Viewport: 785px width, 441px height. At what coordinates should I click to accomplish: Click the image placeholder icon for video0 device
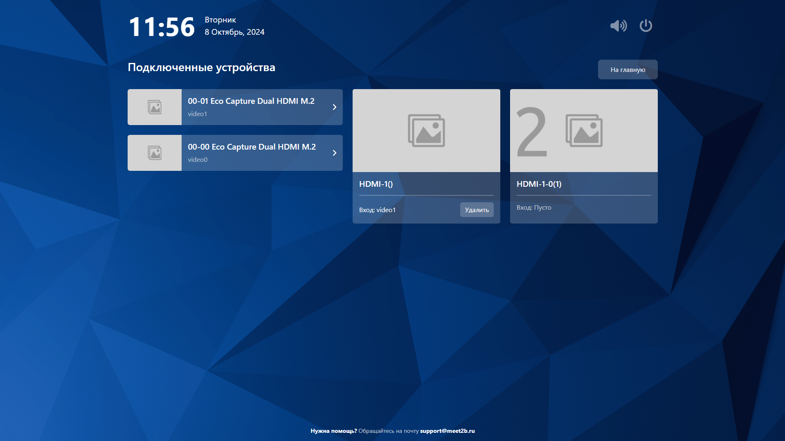pos(155,153)
